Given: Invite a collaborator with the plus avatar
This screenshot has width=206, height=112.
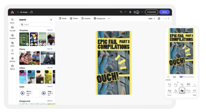Looking at the screenshot, I should coord(135,12).
